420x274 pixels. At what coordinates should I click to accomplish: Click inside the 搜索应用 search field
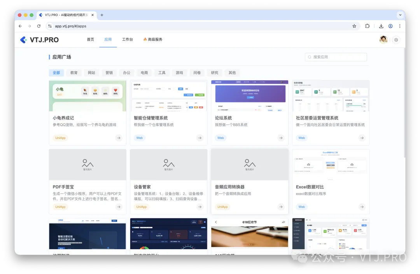(x=336, y=57)
